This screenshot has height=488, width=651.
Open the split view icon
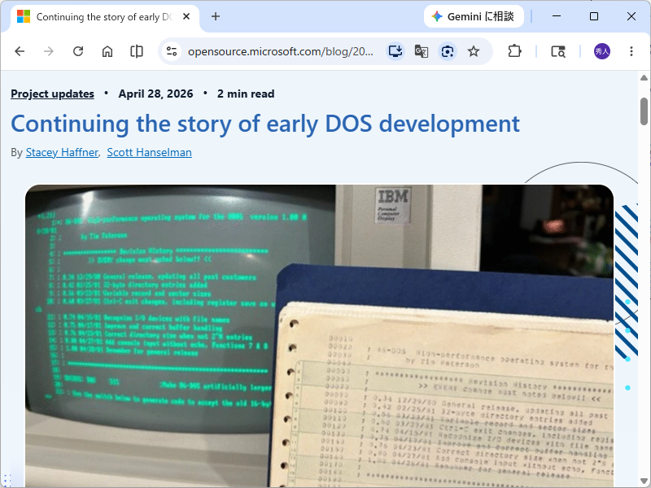[x=137, y=51]
